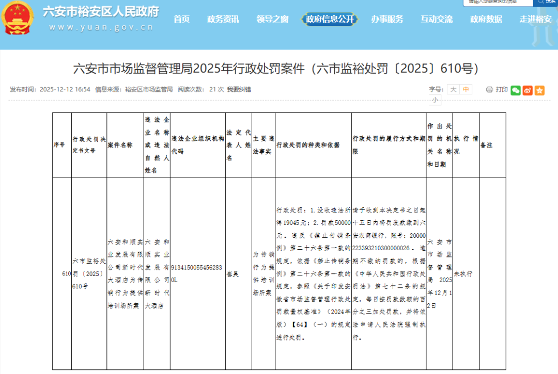Click the orange star favorite icon
Screen dimensions: 558x374
tap(540, 90)
